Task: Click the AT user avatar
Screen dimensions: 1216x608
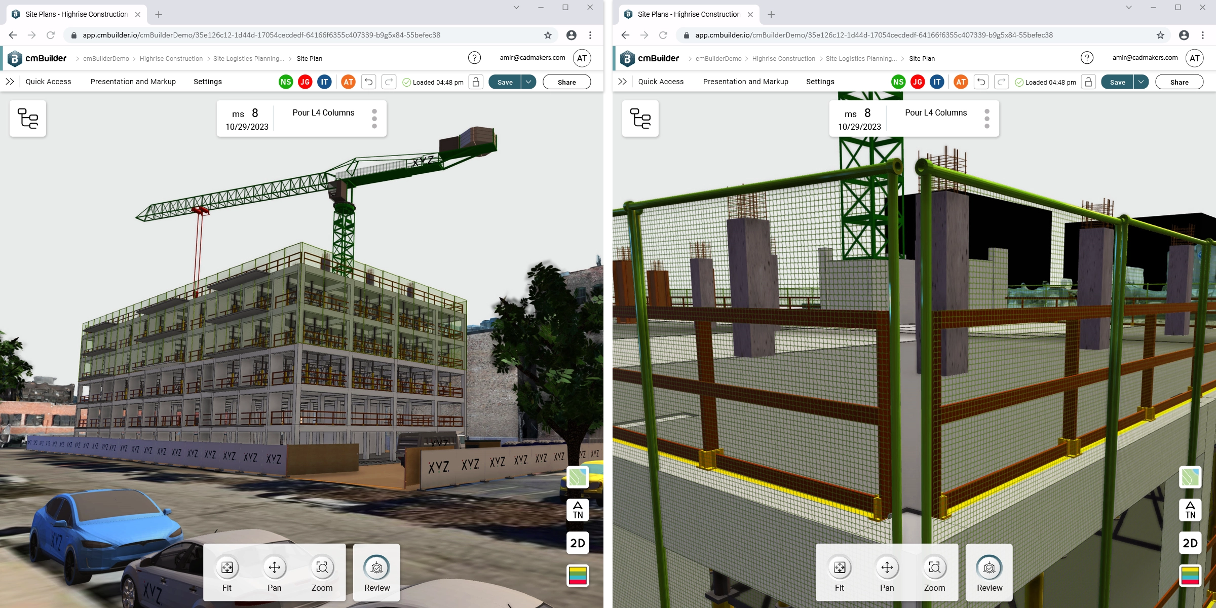Action: [x=582, y=58]
